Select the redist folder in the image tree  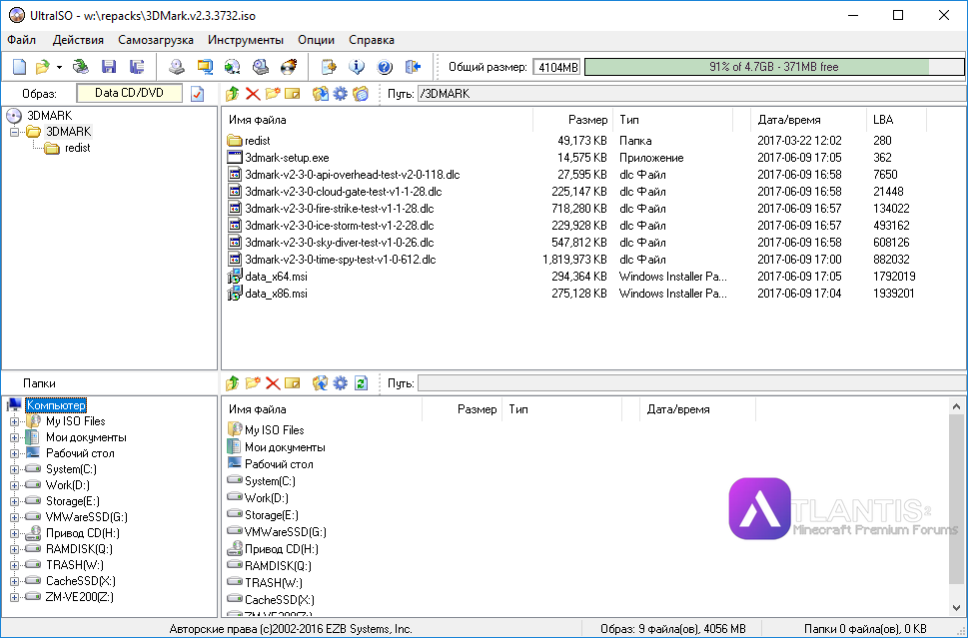[x=77, y=148]
